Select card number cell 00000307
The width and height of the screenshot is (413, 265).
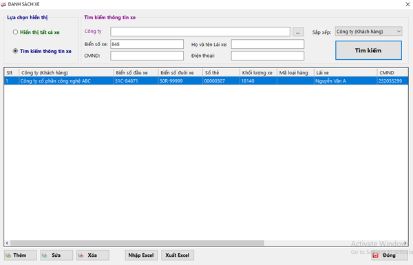(x=221, y=81)
